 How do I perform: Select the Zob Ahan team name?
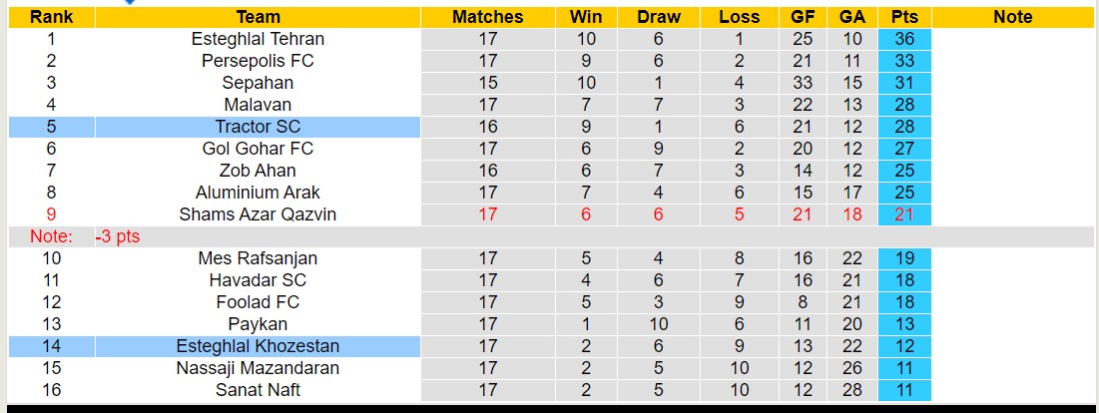point(258,171)
